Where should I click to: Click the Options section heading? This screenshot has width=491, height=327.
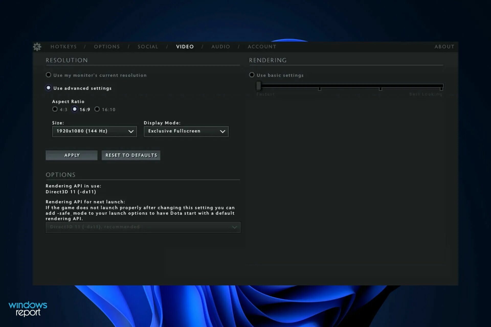click(61, 175)
